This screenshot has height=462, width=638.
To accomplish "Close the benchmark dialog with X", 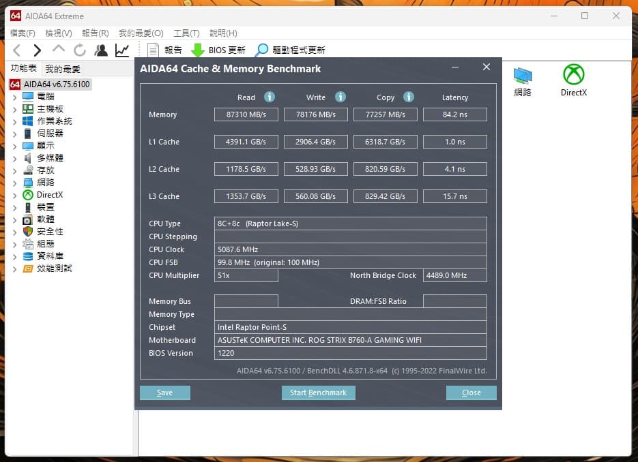I will pos(487,67).
